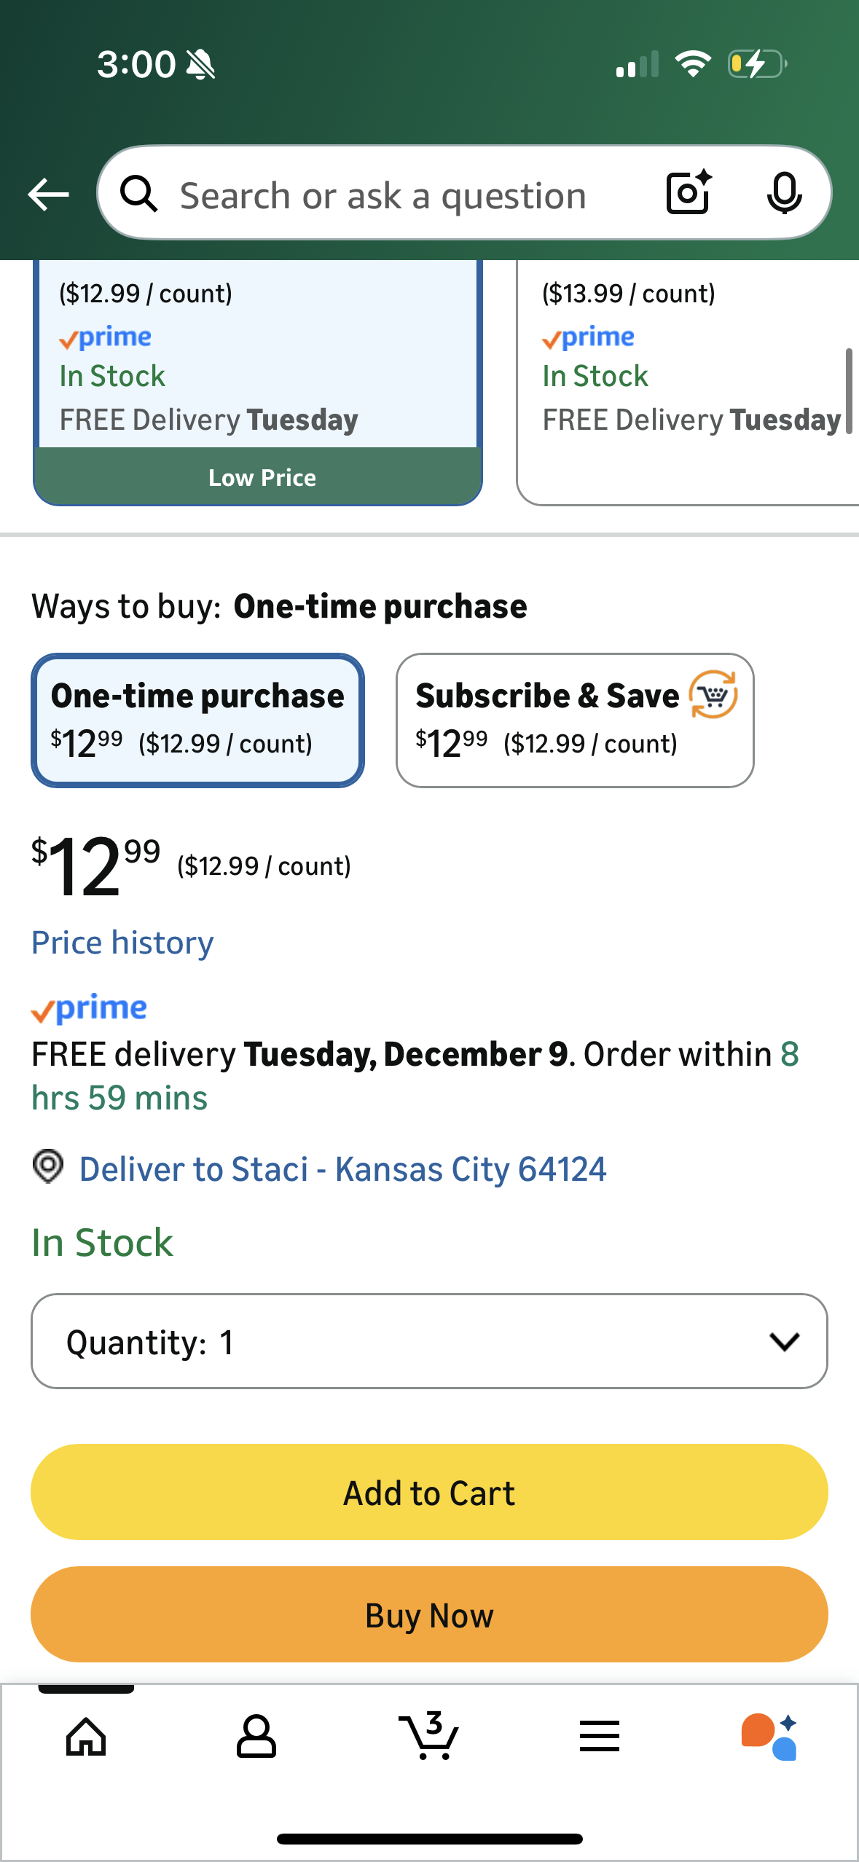Screen dimensions: 859x1862
Task: Go to Home tab icon
Action: [x=86, y=1737]
